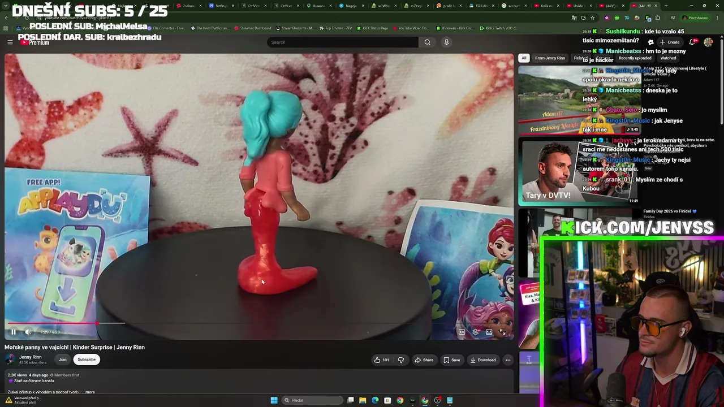The width and height of the screenshot is (724, 407).
Task: Open the Prázdninovej Lifestyle video thumbnail
Action: pyautogui.click(x=579, y=100)
